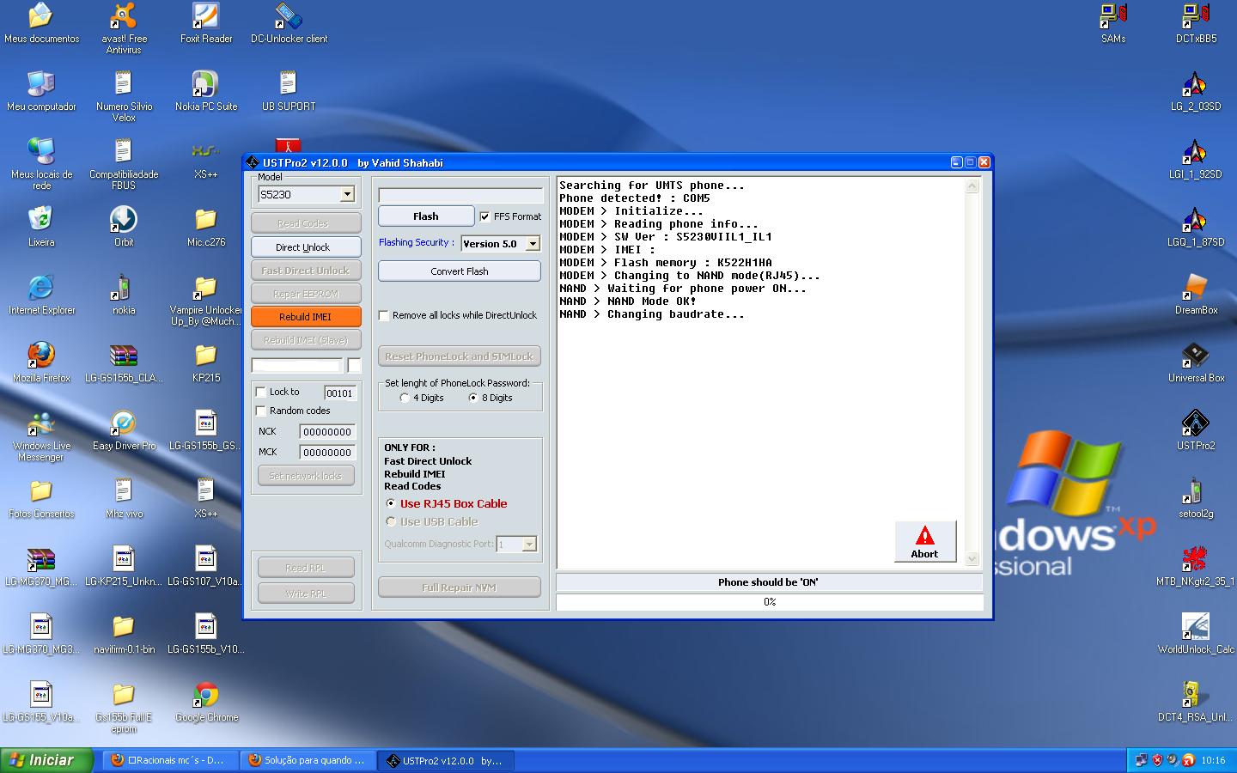Open Google Chrome desktop icon
The height and width of the screenshot is (773, 1237).
click(206, 702)
